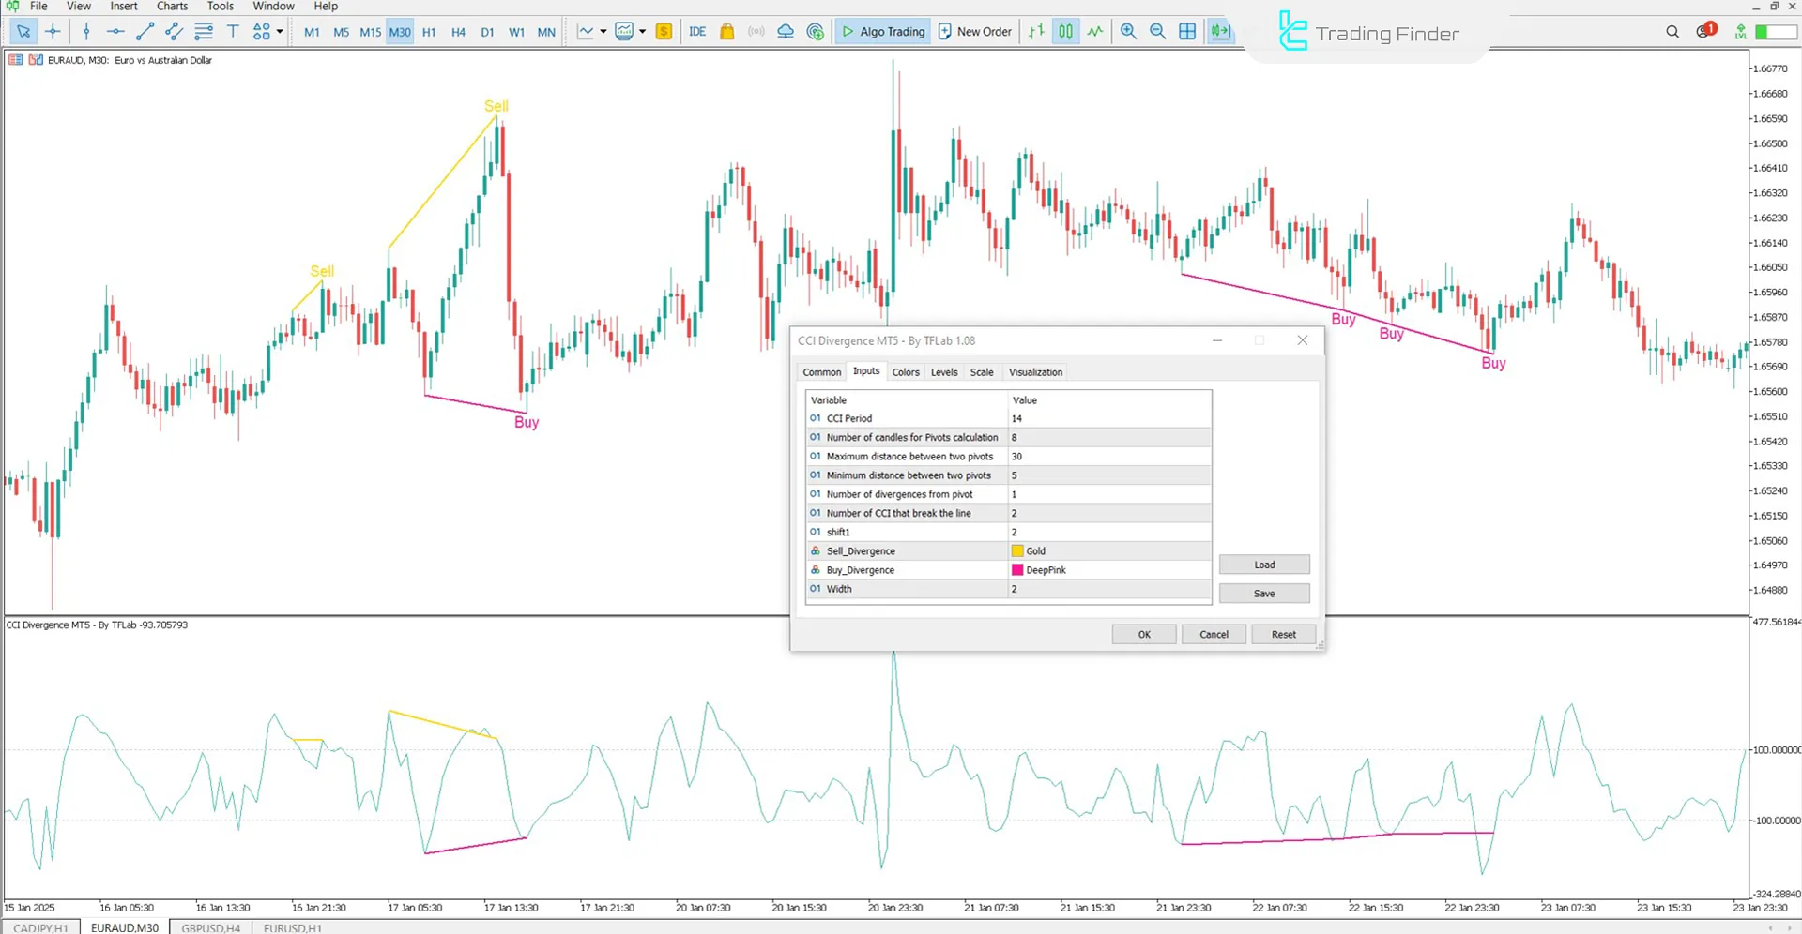This screenshot has width=1802, height=934.
Task: Select the Trendline drawing tool
Action: [144, 31]
